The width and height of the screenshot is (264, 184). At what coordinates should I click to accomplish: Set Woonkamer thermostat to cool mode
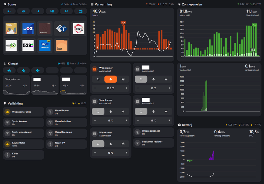pos(123,79)
